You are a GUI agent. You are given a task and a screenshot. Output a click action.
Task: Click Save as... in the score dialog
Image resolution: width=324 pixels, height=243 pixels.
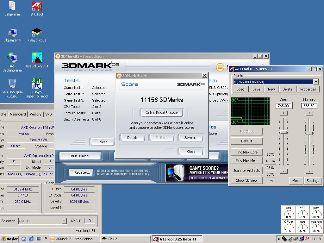[x=191, y=138]
